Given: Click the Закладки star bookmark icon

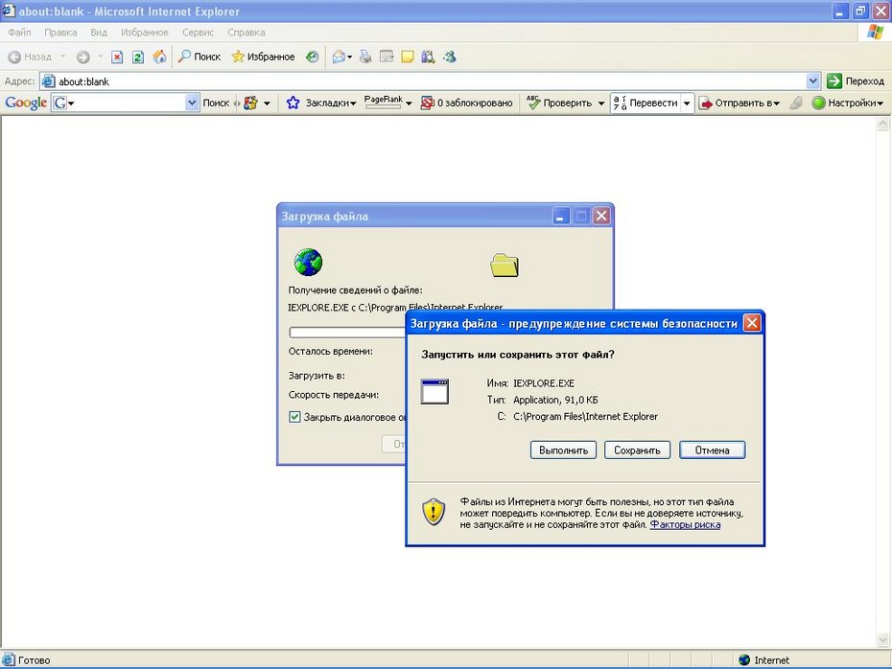Looking at the screenshot, I should point(293,103).
